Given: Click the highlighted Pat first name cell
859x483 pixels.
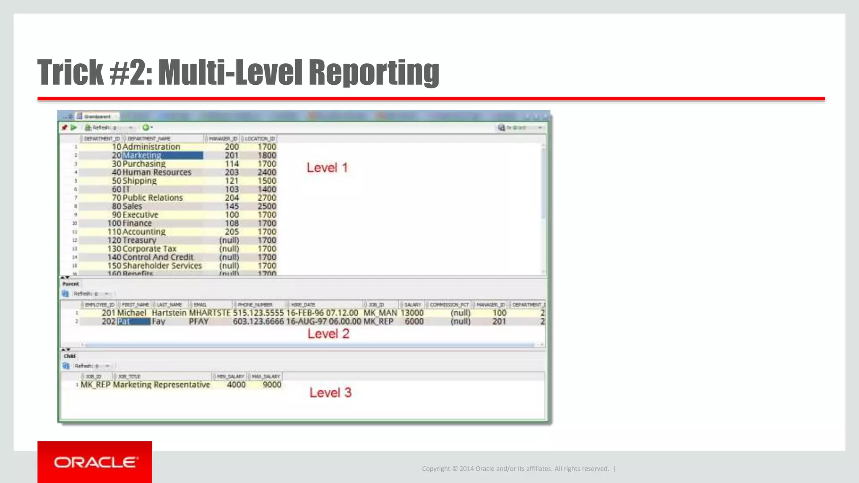Looking at the screenshot, I should 133,322.
